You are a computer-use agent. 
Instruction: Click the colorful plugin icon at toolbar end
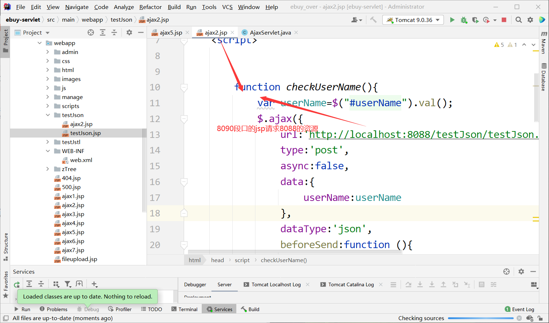point(542,20)
